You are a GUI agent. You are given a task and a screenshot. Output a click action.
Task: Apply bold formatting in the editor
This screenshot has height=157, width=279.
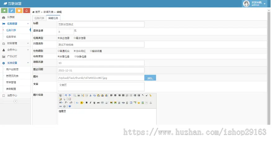point(87,103)
